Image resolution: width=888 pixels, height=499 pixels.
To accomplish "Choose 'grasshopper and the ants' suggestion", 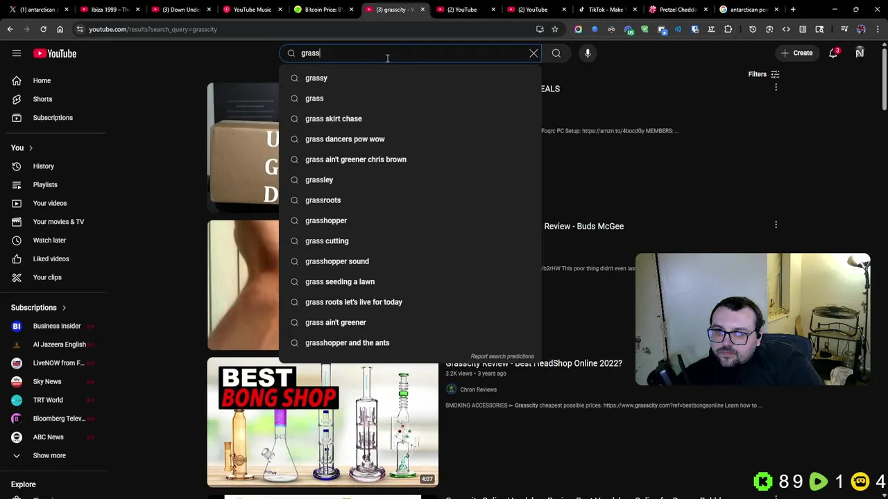I will (x=410, y=343).
